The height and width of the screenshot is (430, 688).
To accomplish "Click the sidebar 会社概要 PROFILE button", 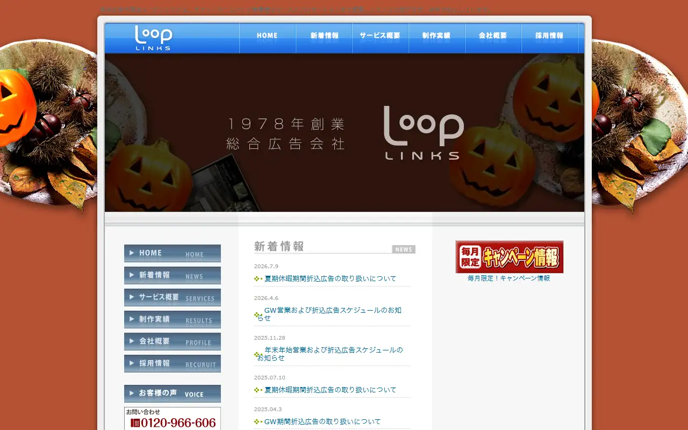I will pyautogui.click(x=173, y=341).
